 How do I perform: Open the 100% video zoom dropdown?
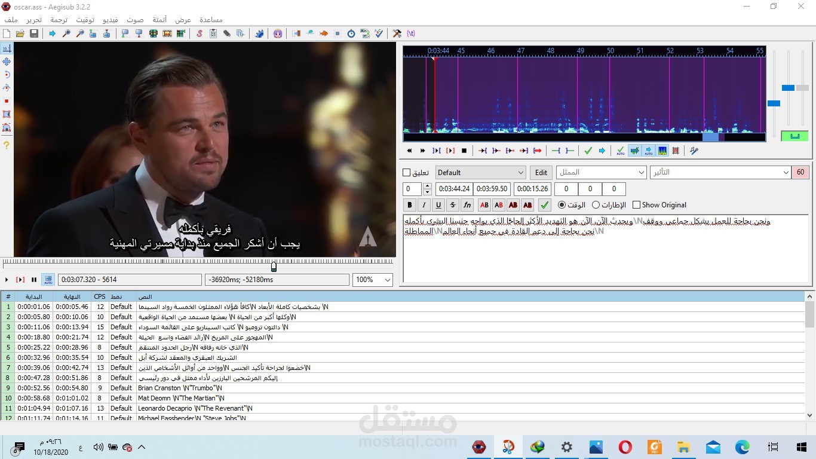click(x=373, y=280)
